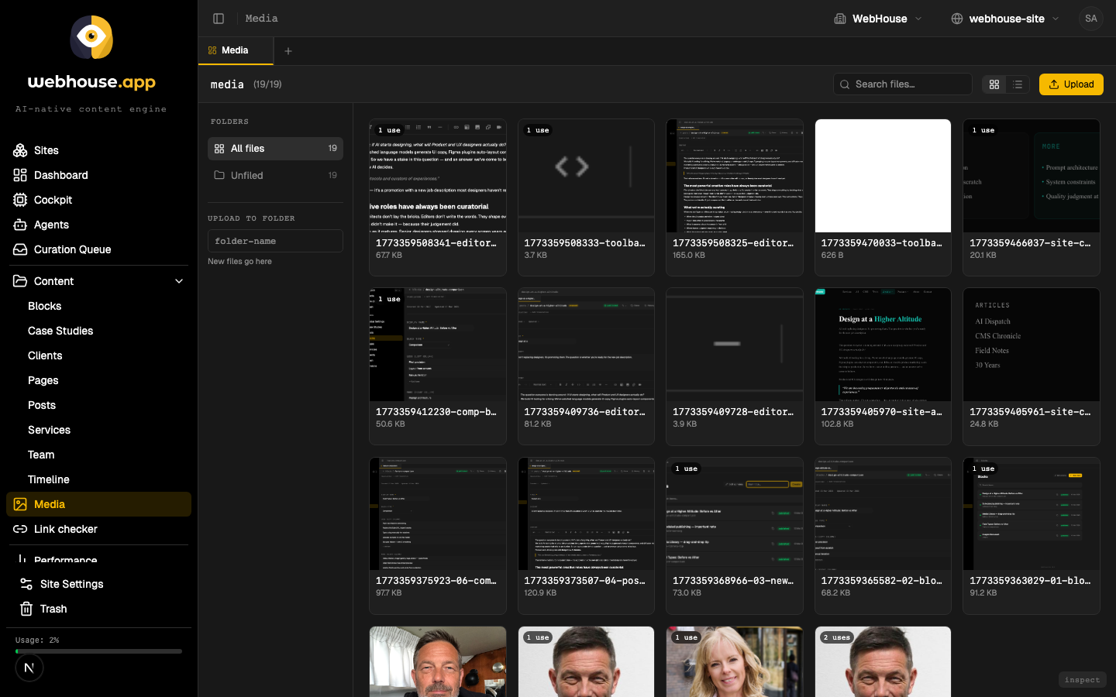Open the Site Settings sliders icon
Image resolution: width=1116 pixels, height=697 pixels.
click(x=26, y=584)
